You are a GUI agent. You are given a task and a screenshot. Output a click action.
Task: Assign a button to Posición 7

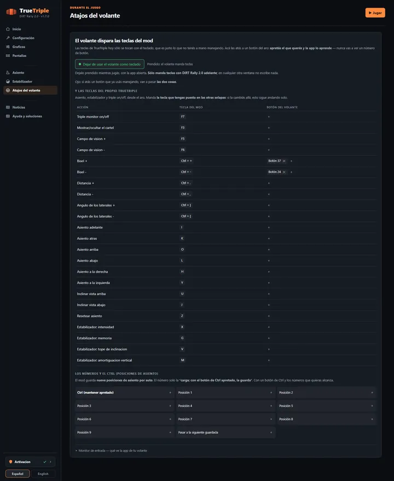271,419
